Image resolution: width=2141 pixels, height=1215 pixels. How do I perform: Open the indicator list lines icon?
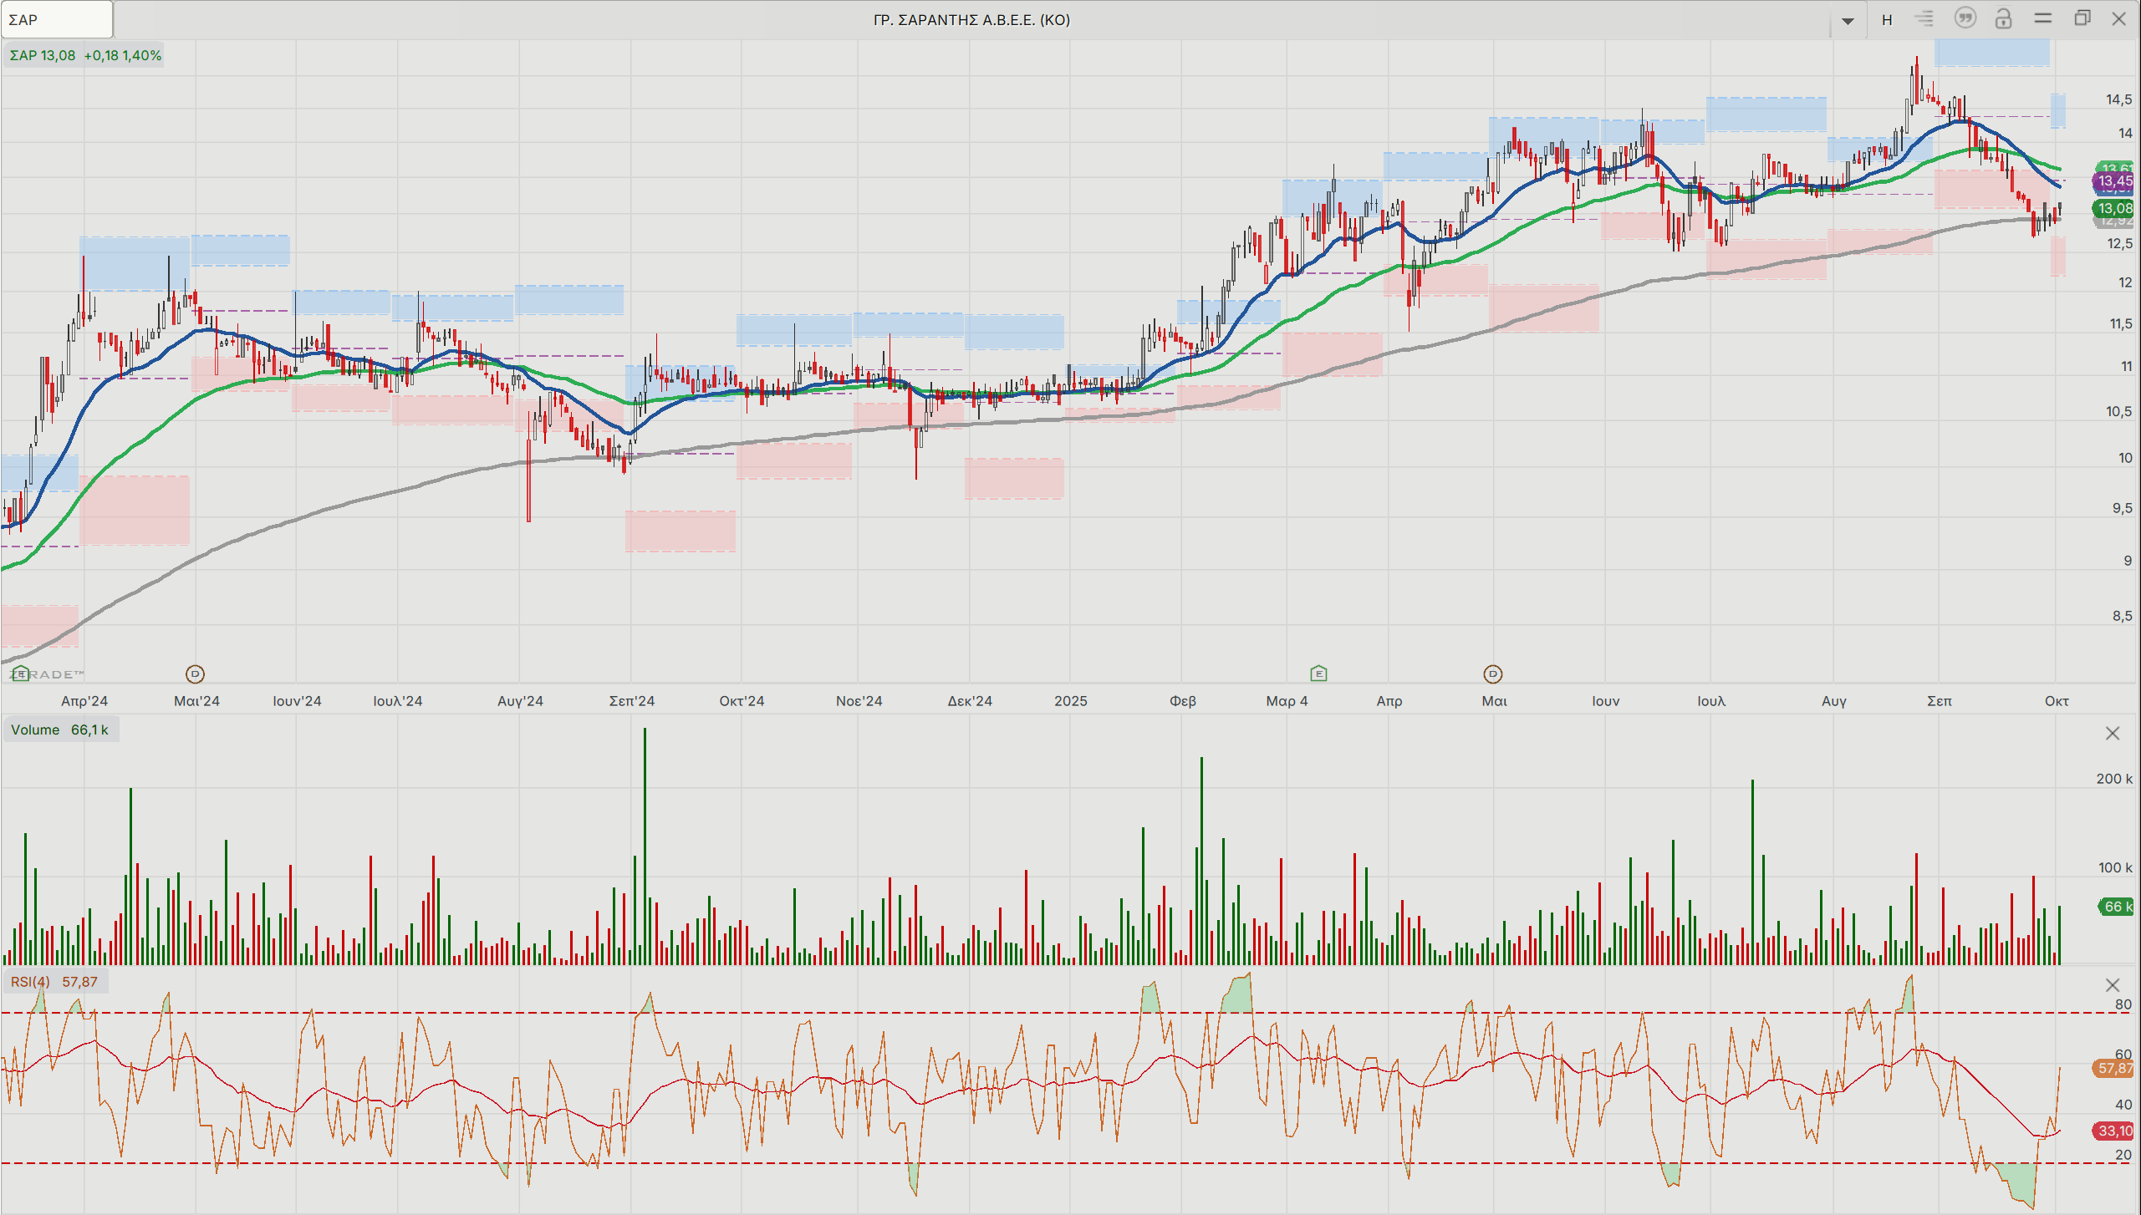(1924, 18)
